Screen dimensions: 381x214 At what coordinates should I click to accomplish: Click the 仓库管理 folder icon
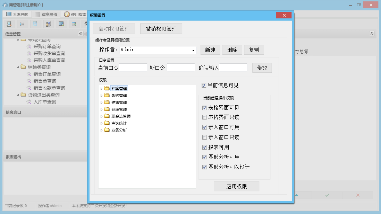coord(107,109)
